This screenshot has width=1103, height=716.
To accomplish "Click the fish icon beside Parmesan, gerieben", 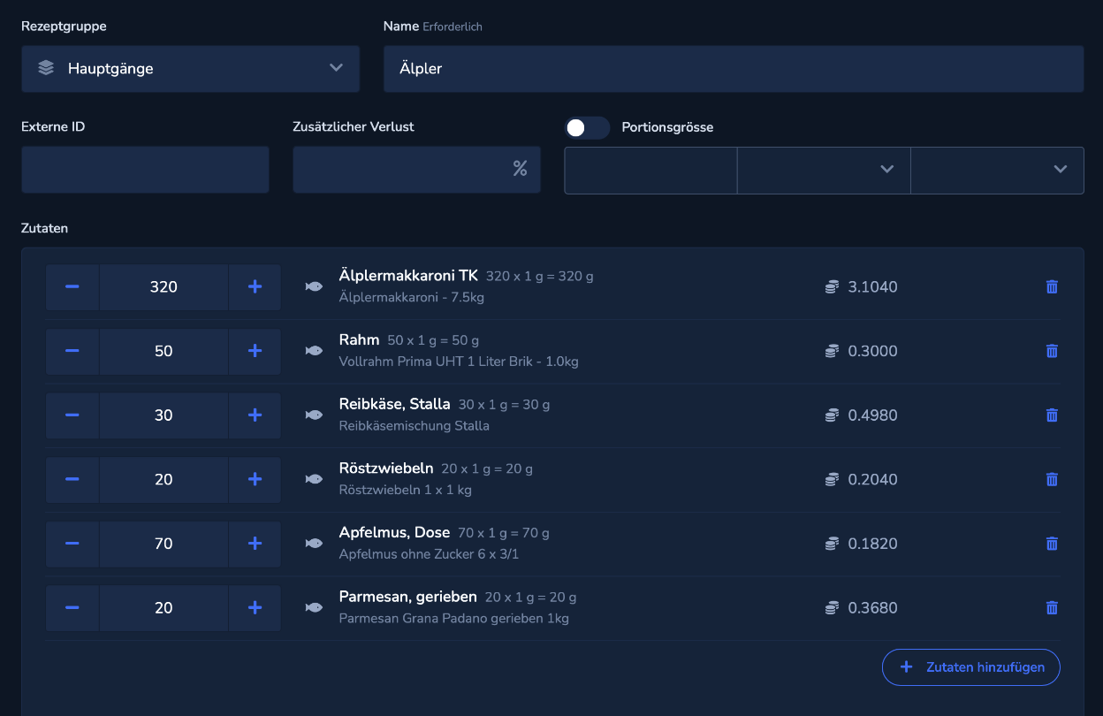I will pos(314,608).
